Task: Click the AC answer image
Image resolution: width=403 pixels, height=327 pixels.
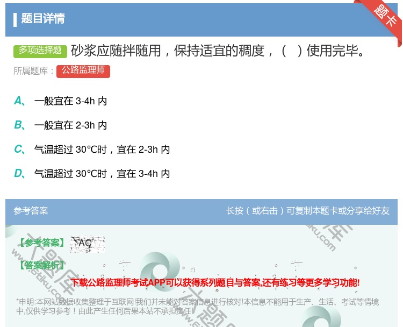Action: click(x=88, y=244)
